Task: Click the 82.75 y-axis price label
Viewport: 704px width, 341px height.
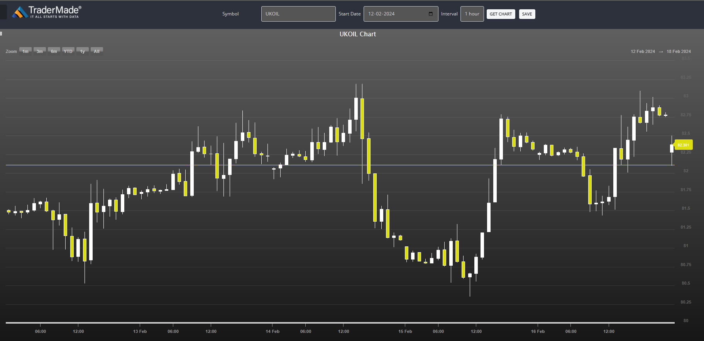Action: point(686,115)
